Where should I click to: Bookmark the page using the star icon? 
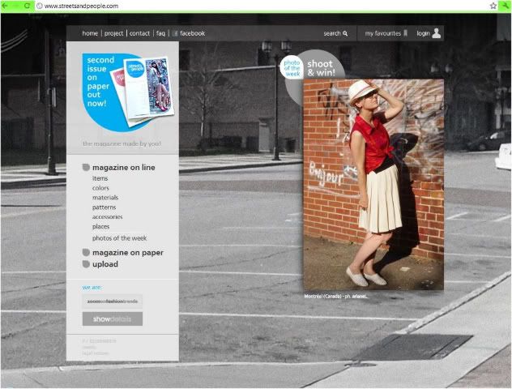493,6
